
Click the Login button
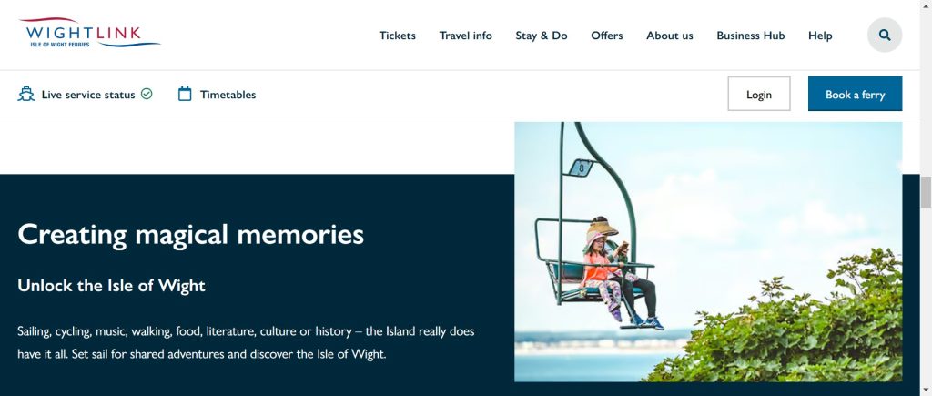tap(758, 94)
